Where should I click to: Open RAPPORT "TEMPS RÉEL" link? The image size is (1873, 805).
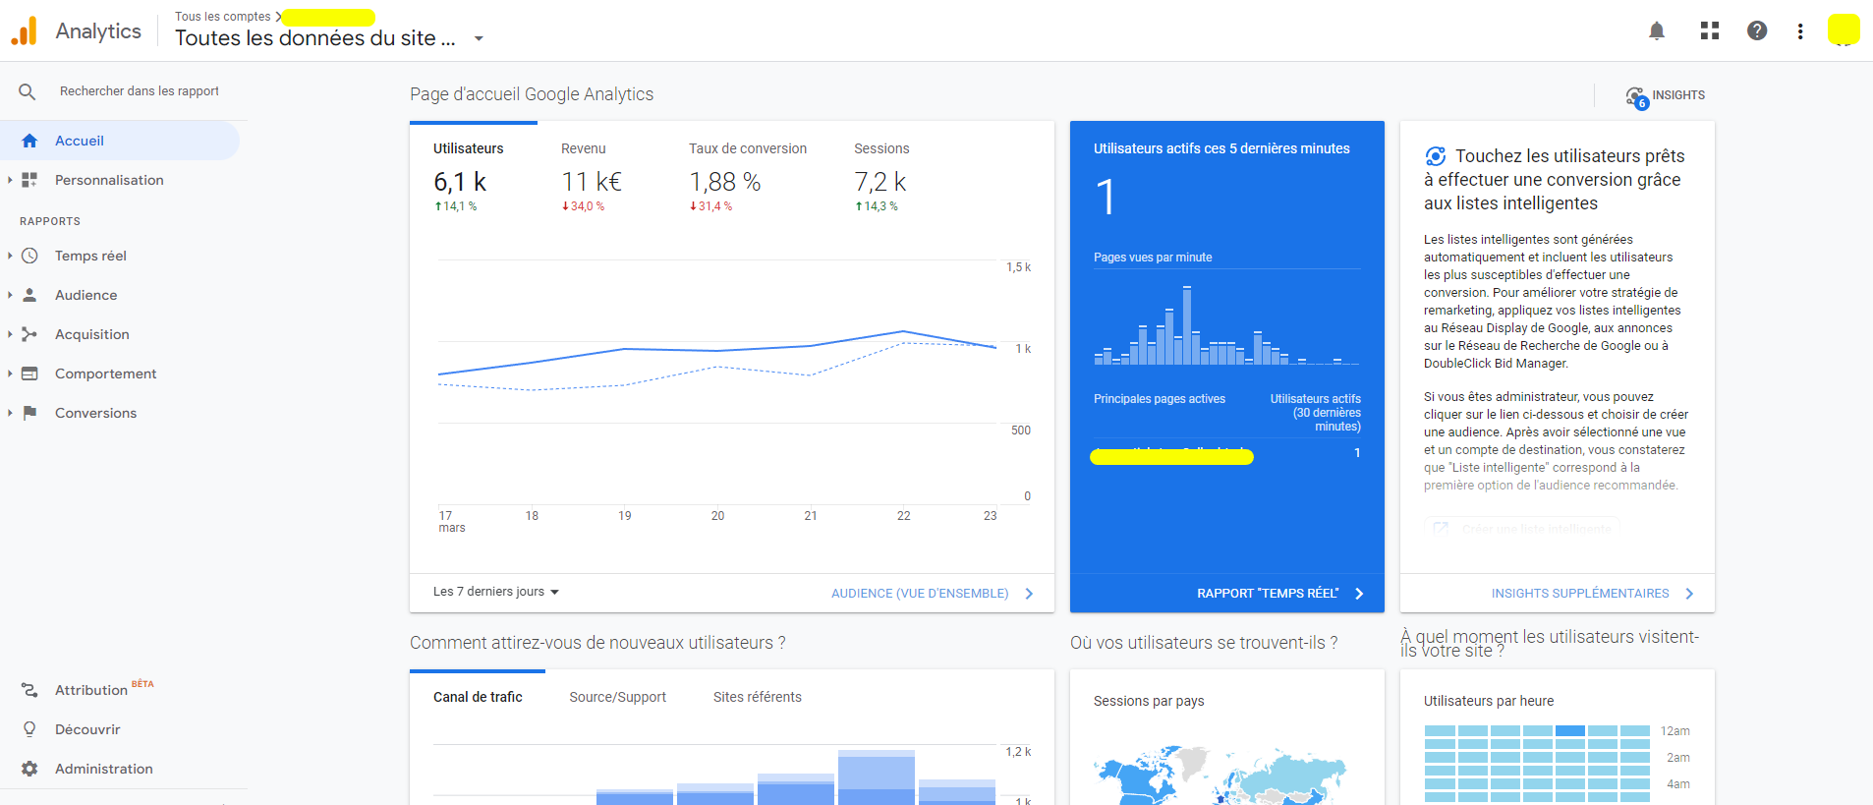1268,594
